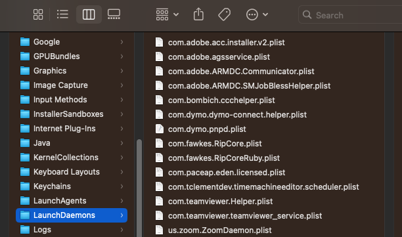Select the GPUBundles folder icon
Image resolution: width=402 pixels, height=237 pixels.
coord(25,56)
